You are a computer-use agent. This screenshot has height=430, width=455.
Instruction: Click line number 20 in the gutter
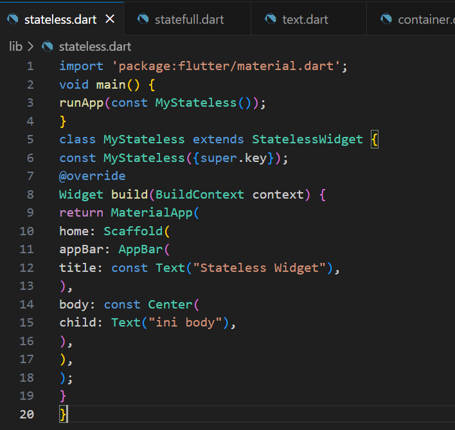(x=26, y=414)
